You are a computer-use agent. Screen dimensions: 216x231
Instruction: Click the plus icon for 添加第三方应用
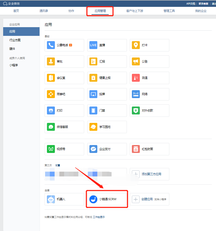pos(136,174)
